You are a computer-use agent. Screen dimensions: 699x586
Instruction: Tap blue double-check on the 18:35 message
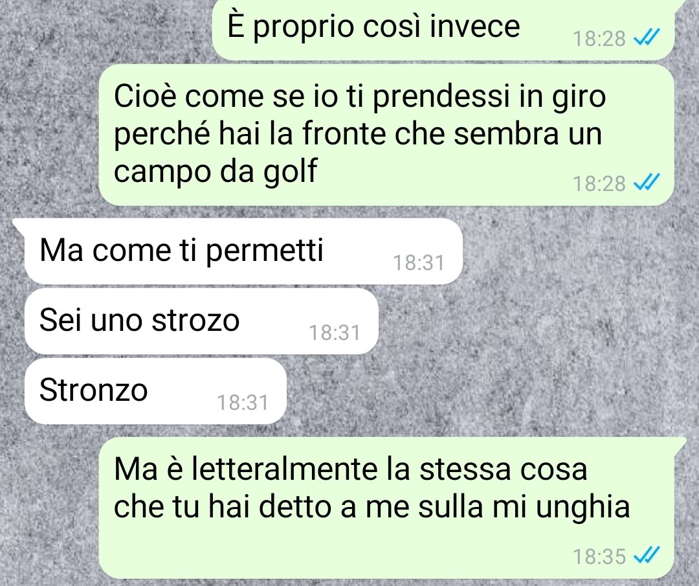(647, 555)
